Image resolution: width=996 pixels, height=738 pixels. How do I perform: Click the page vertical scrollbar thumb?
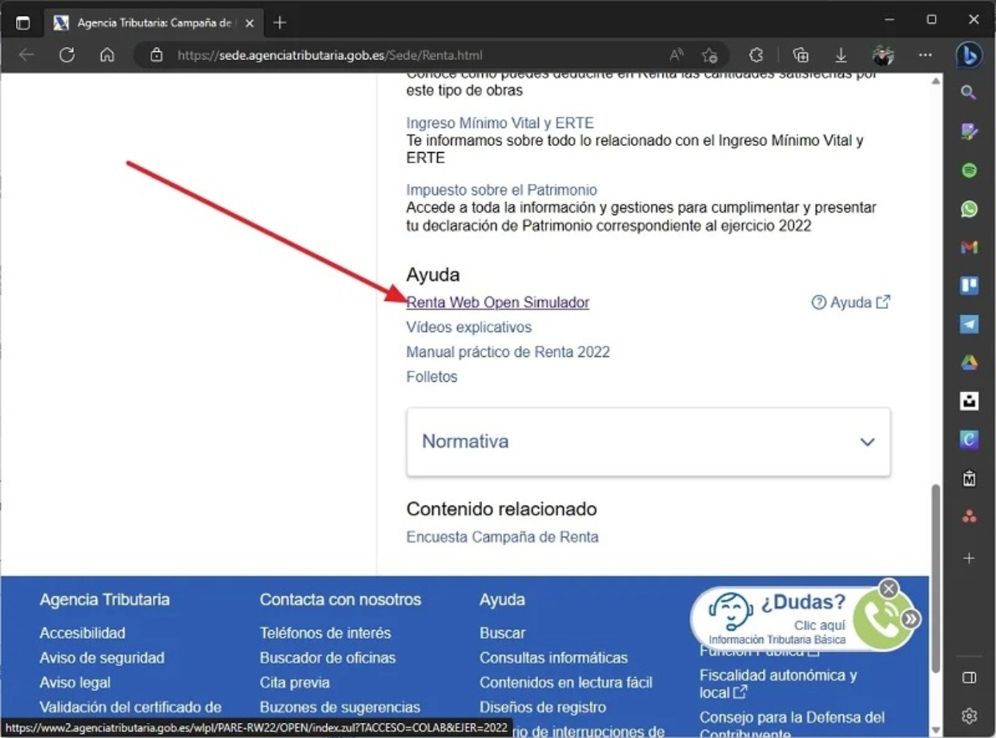click(936, 578)
